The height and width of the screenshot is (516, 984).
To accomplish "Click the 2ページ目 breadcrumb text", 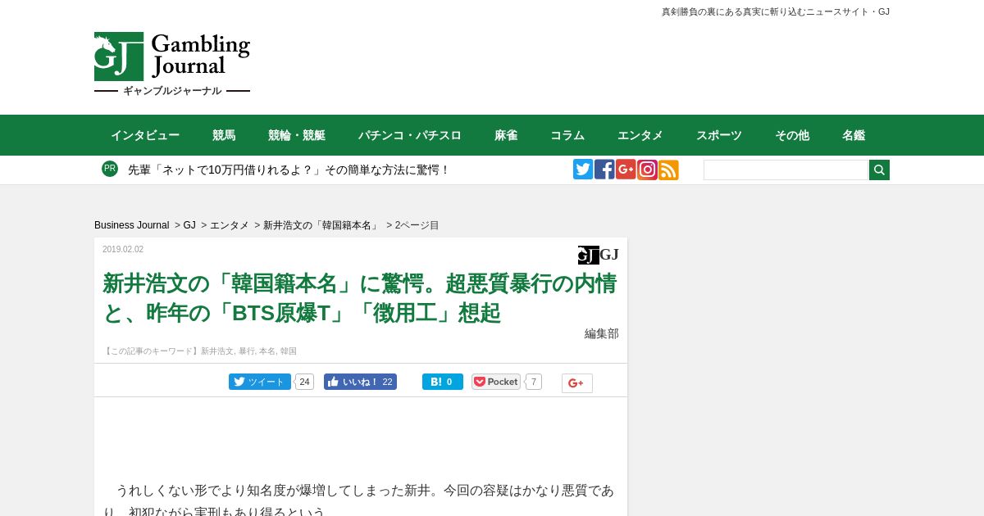I will 417,225.
